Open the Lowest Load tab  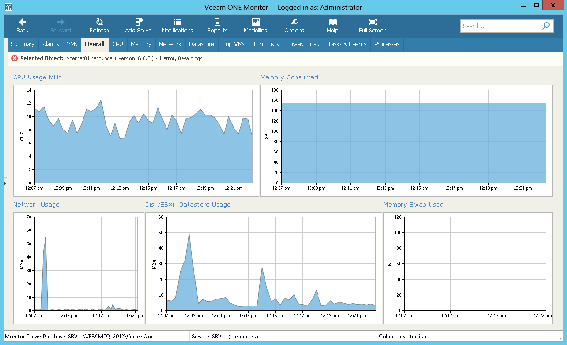(x=303, y=44)
